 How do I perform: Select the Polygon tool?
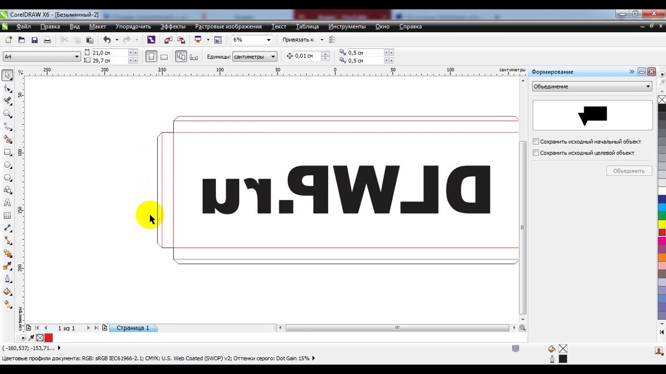click(x=7, y=177)
